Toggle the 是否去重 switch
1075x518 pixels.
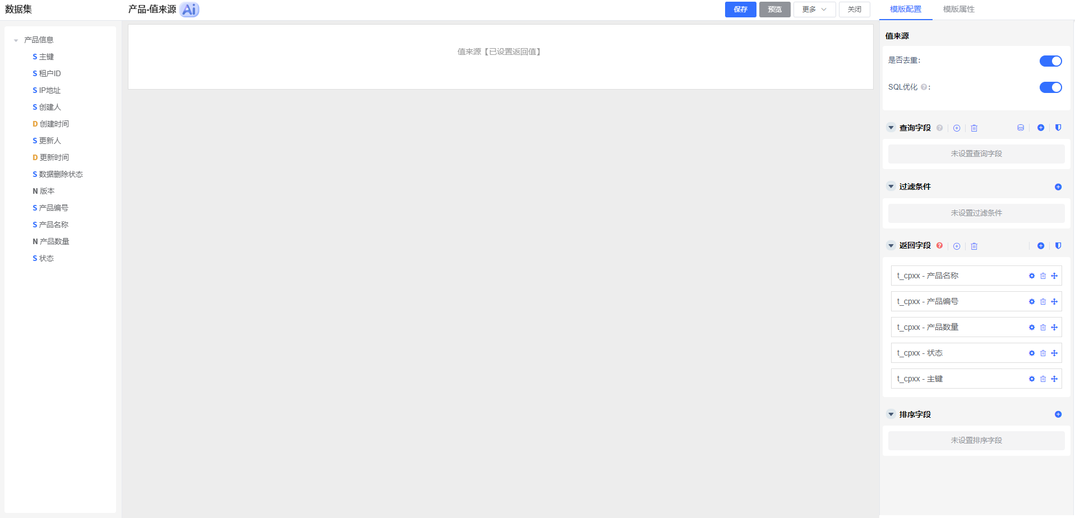point(1051,61)
